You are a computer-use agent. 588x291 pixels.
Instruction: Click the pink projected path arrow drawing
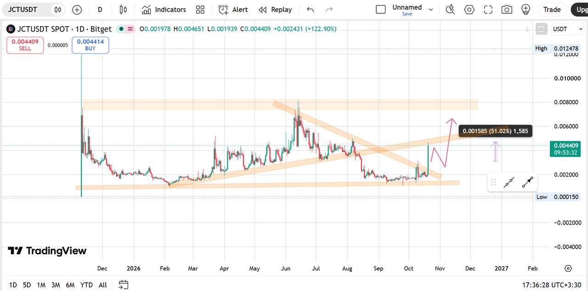click(444, 142)
